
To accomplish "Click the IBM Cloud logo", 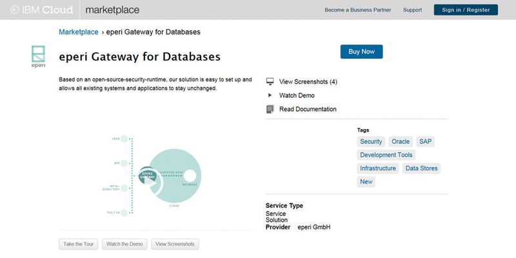I will coord(42,10).
